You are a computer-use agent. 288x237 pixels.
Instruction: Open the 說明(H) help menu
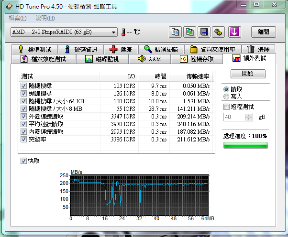(x=45, y=18)
